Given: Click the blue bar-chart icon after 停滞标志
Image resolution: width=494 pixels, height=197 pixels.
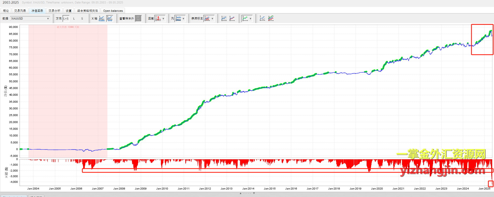Looking at the screenshot, I should coord(224,18).
